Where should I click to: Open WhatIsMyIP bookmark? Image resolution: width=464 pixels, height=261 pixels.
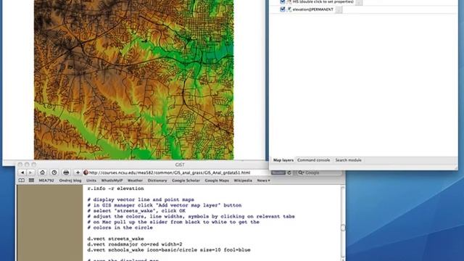tap(112, 181)
